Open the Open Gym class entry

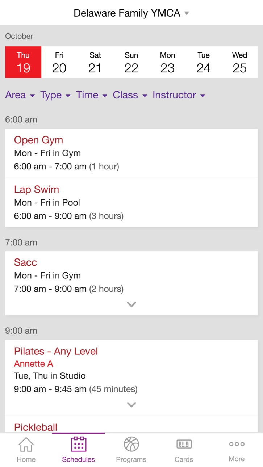point(131,153)
